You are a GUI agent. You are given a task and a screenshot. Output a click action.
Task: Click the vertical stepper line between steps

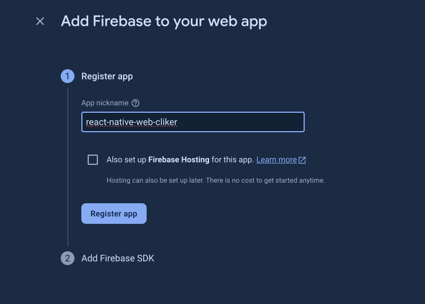(x=68, y=172)
